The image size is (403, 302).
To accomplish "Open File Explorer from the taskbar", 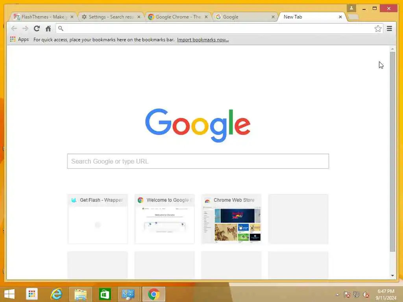I will (x=80, y=294).
